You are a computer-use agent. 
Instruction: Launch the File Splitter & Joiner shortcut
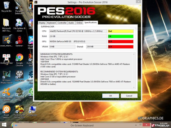point(20,25)
